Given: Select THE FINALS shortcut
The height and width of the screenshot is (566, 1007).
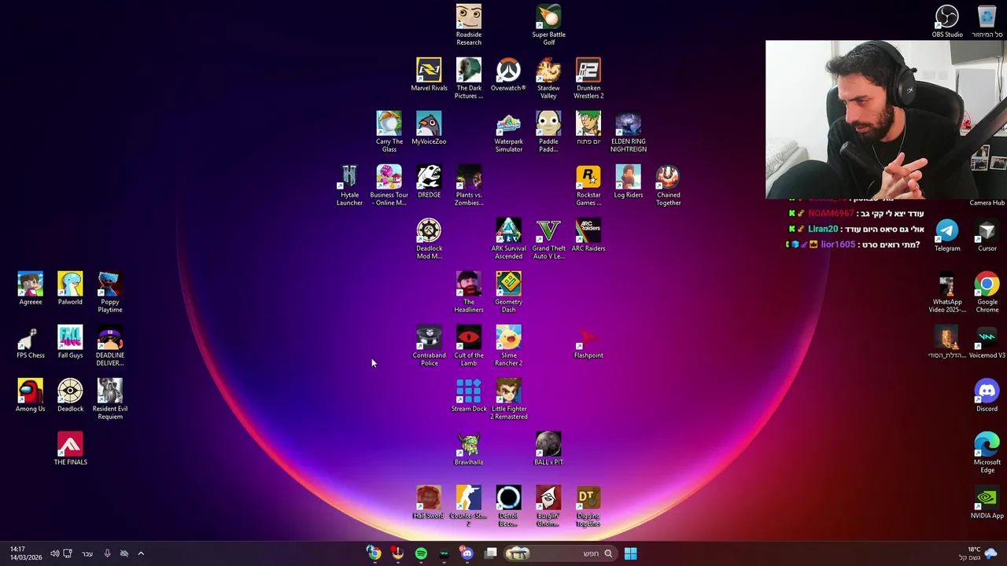Looking at the screenshot, I should pyautogui.click(x=70, y=449).
